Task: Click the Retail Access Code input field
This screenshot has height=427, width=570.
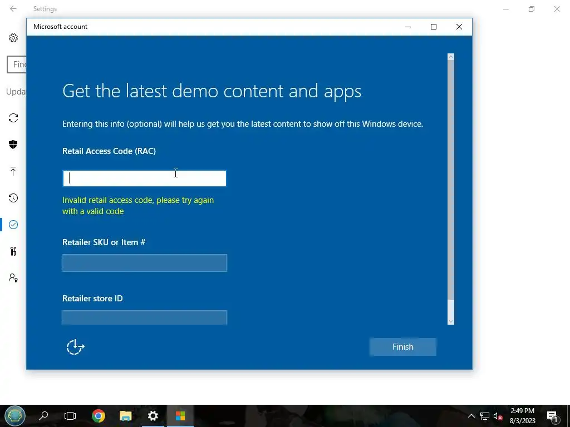Action: pos(144,178)
